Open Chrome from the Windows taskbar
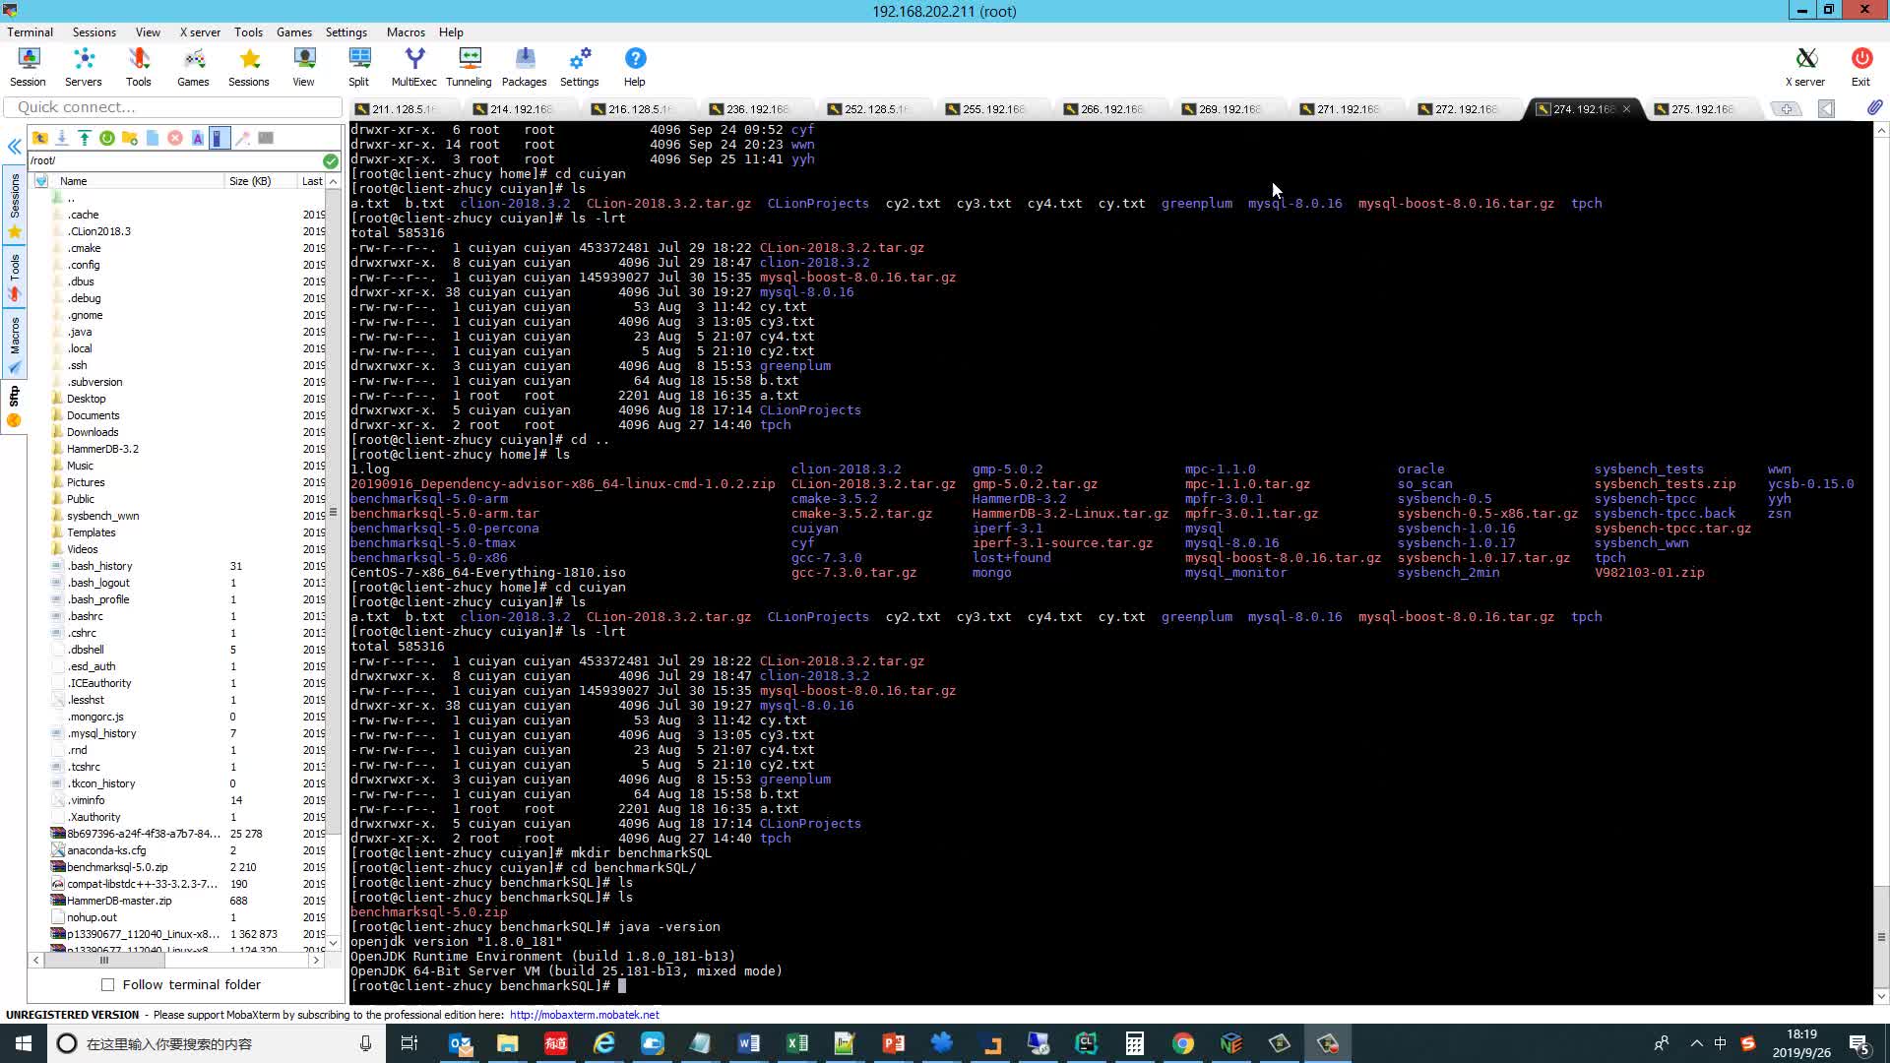This screenshot has height=1063, width=1890. (x=1183, y=1043)
